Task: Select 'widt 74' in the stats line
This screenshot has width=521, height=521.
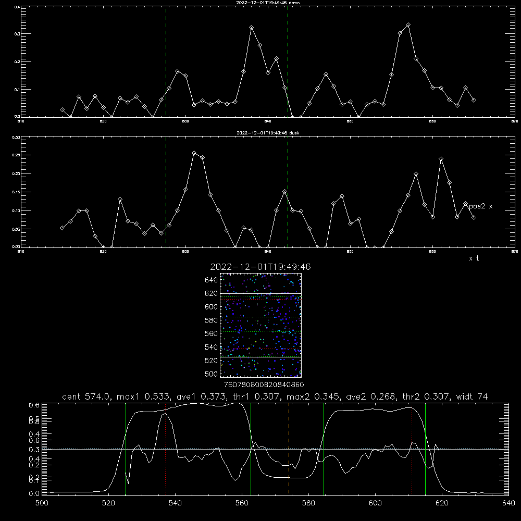Action: pyautogui.click(x=472, y=396)
